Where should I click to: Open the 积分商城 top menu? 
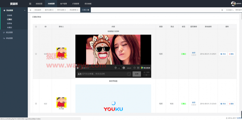pyautogui.click(x=88, y=4)
